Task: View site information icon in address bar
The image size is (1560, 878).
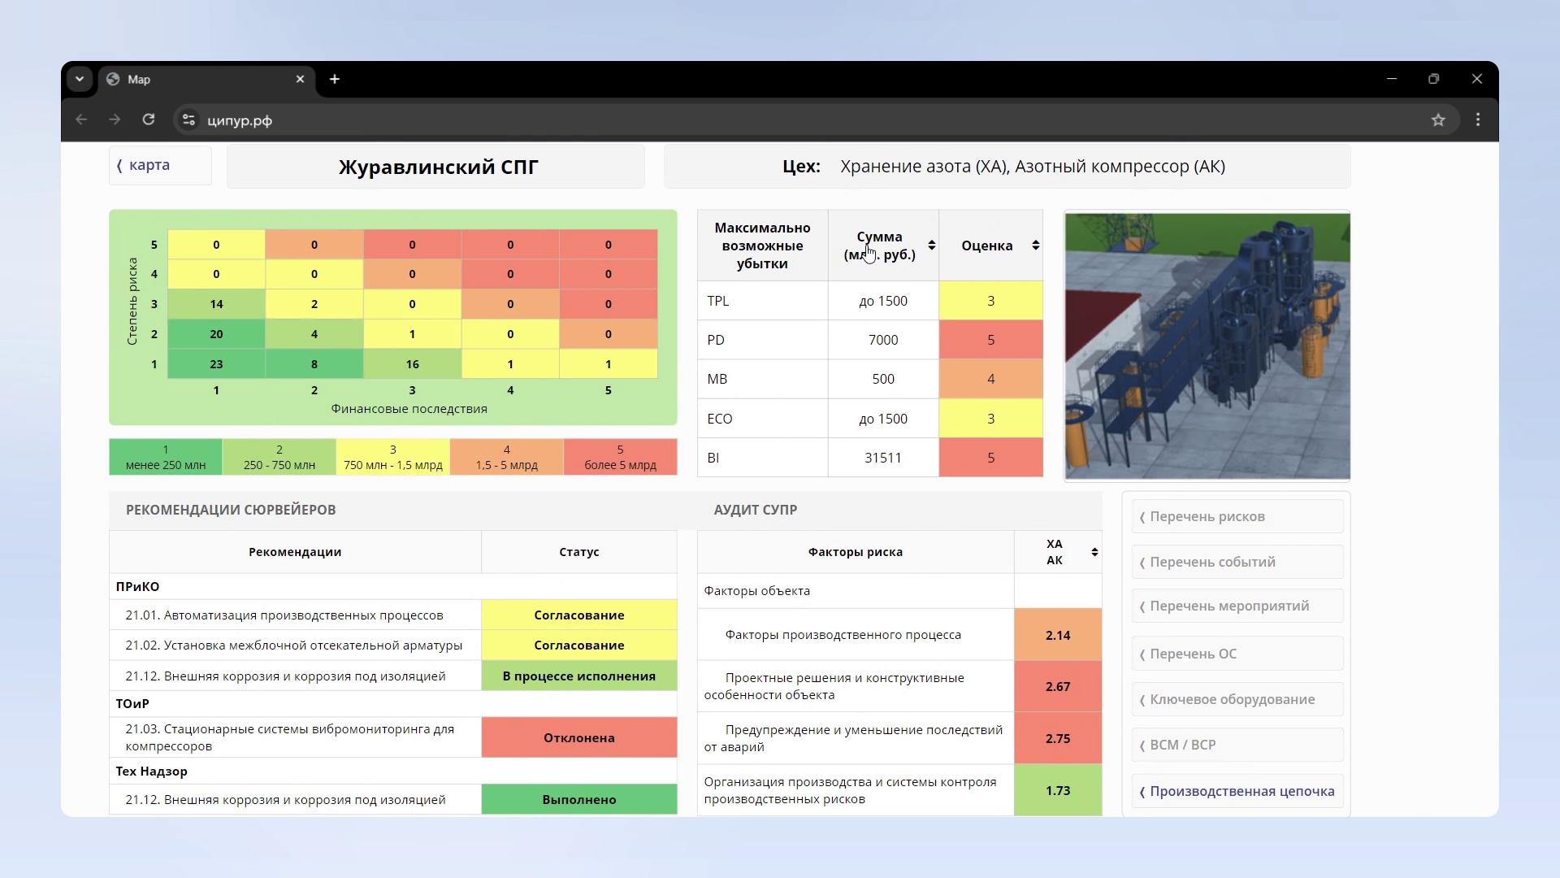Action: click(x=188, y=120)
